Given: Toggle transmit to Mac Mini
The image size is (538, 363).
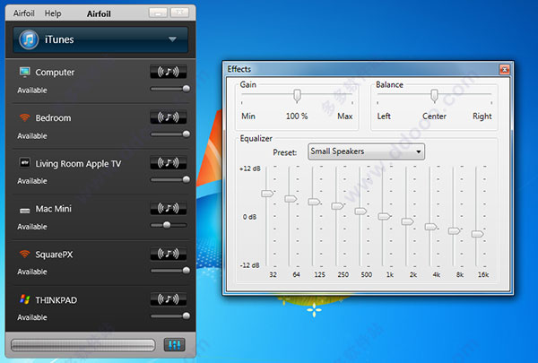Looking at the screenshot, I should click(x=169, y=208).
